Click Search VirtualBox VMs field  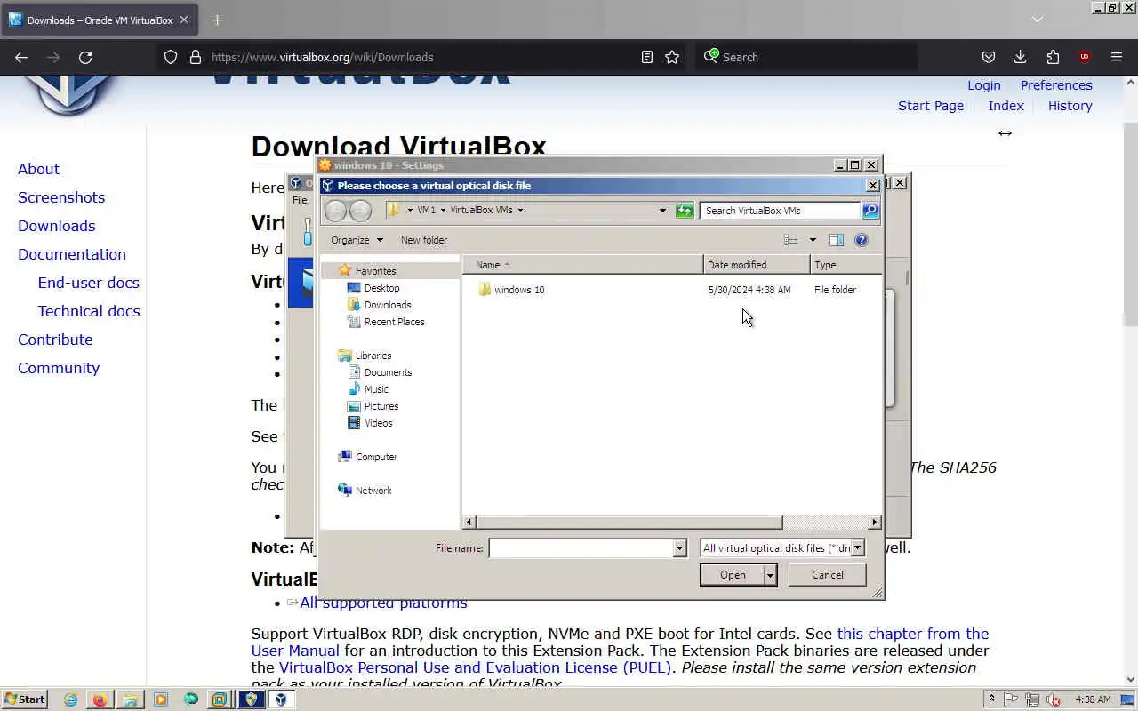point(780,211)
